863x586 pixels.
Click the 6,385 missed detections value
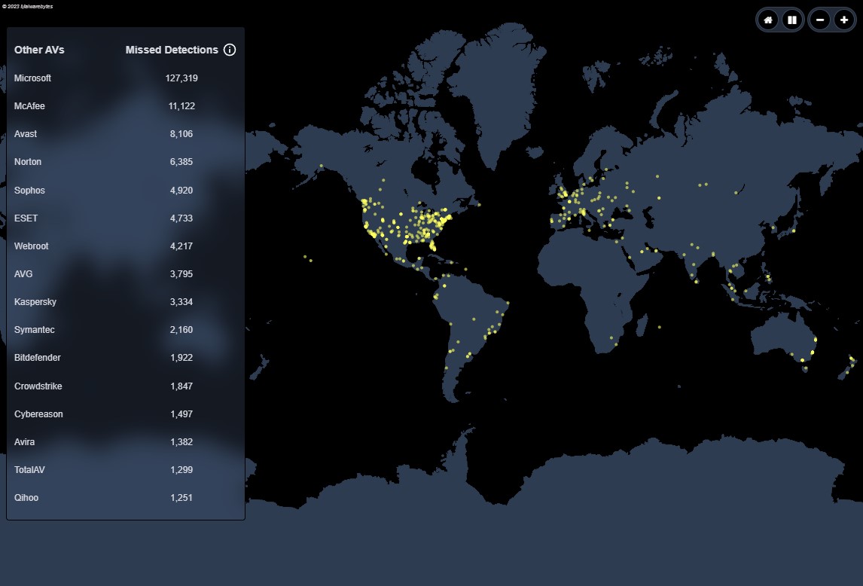[181, 161]
